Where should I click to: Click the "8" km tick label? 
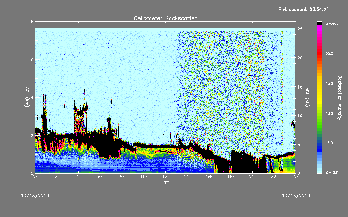32,22
